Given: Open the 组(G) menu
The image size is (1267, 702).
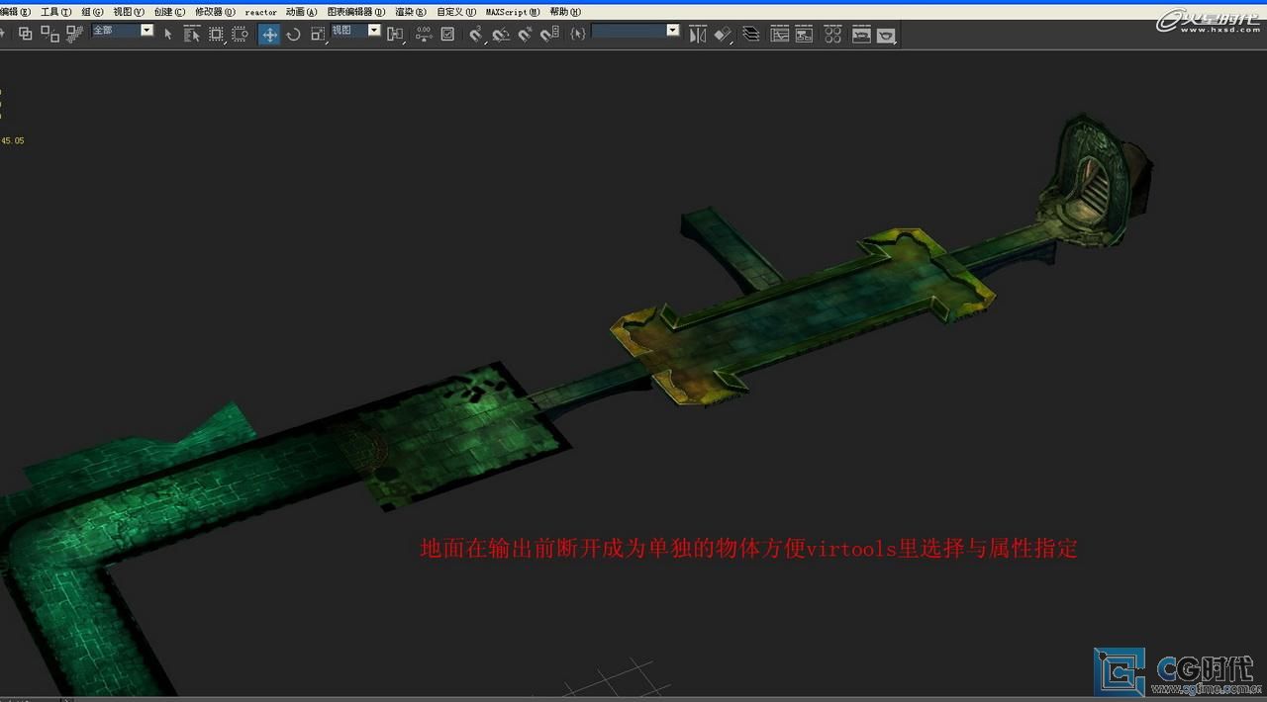Looking at the screenshot, I should [92, 12].
